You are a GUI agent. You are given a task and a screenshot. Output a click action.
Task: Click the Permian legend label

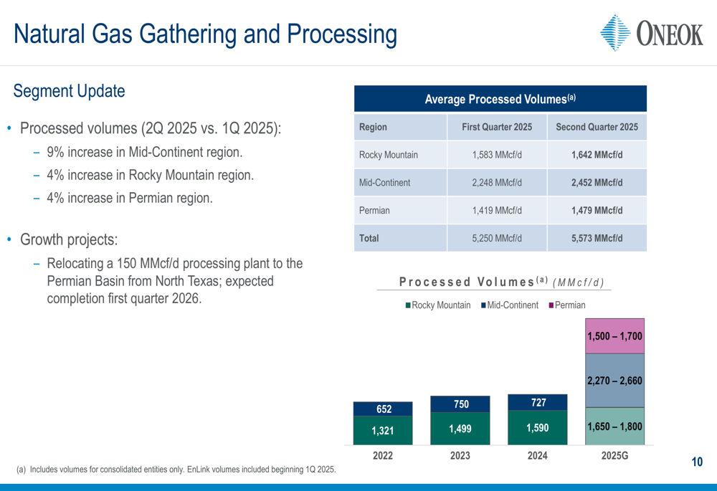[570, 305]
